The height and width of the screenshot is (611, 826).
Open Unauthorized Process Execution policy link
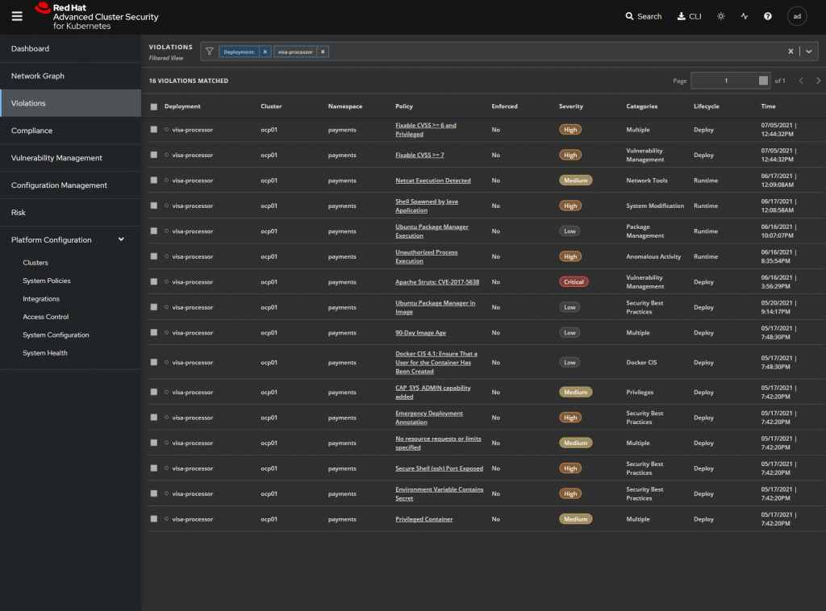[426, 256]
